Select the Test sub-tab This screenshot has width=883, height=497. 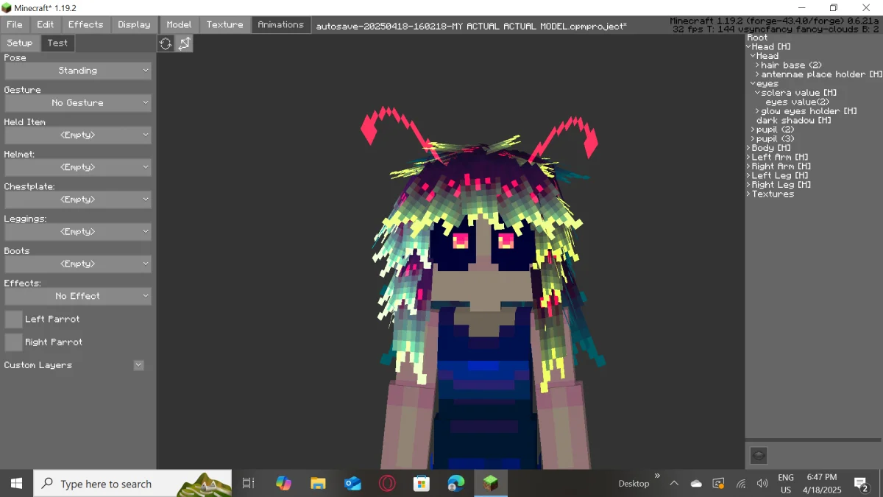tap(57, 43)
